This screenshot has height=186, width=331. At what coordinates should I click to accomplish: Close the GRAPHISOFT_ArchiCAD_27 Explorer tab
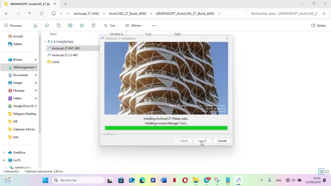coord(55,4)
